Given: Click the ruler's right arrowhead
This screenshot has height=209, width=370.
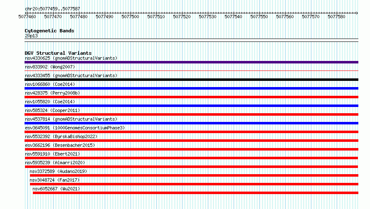Looking at the screenshot, I should 357,13.
